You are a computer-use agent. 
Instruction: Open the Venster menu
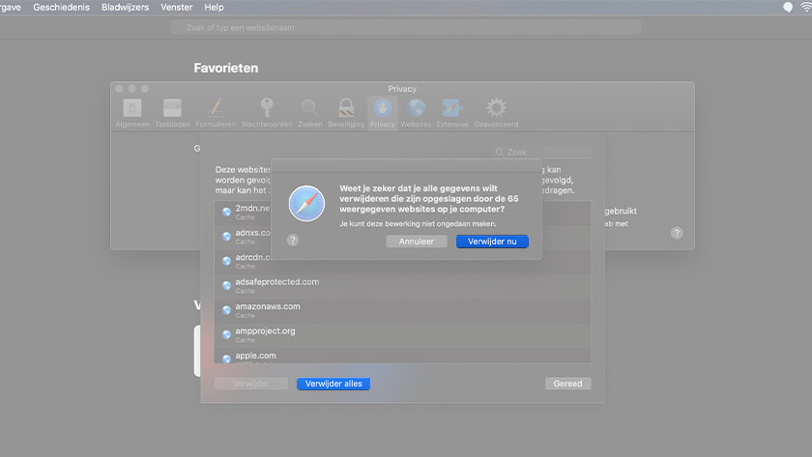click(177, 7)
